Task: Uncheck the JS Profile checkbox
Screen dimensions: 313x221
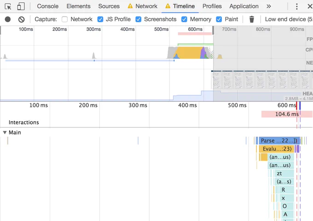Action: coord(100,19)
